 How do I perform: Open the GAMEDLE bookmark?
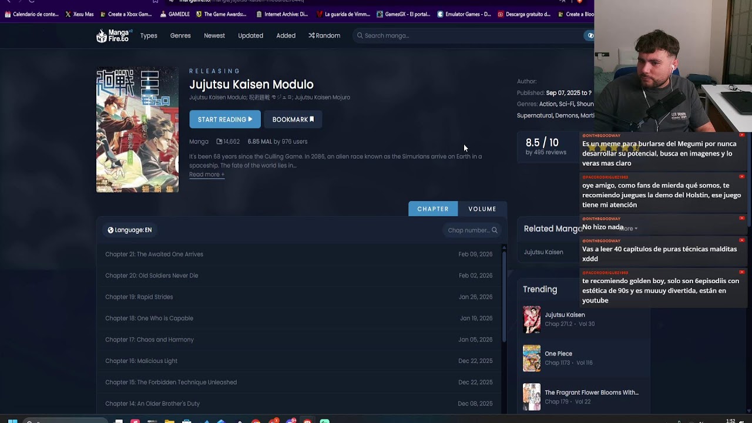[x=174, y=14]
